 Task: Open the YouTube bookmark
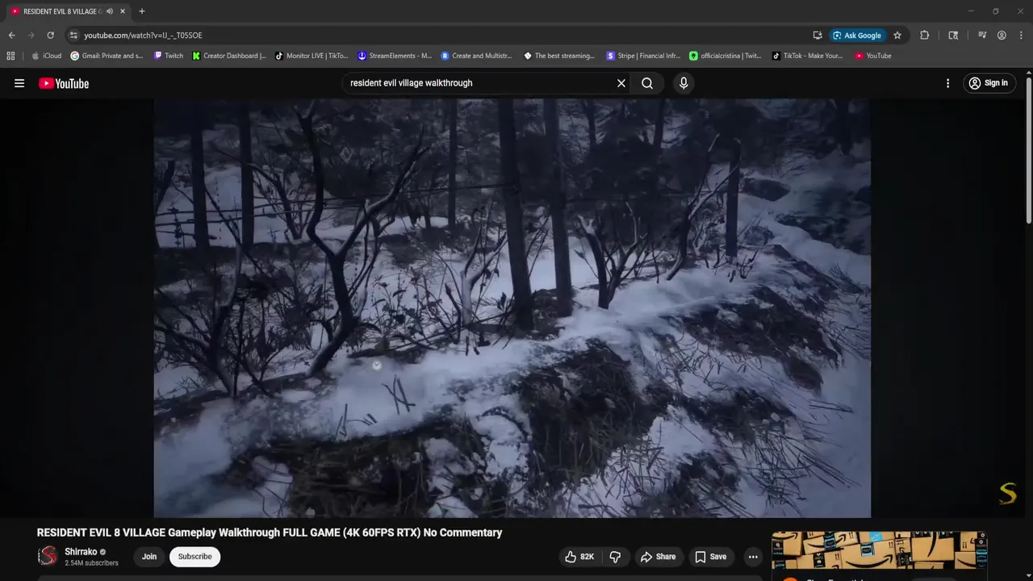873,56
